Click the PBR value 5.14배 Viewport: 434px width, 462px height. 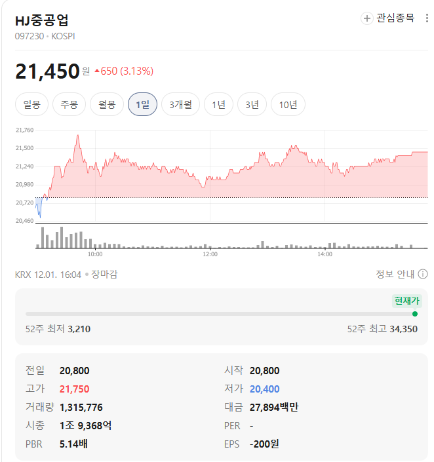[73, 444]
